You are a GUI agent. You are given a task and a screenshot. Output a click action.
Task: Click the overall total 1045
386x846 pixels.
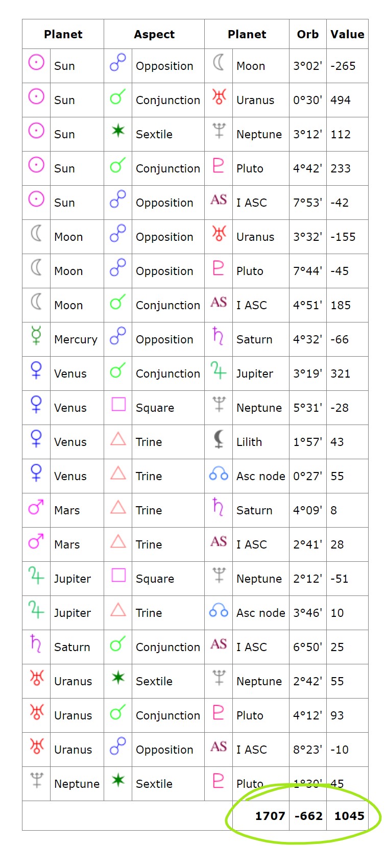click(x=349, y=815)
